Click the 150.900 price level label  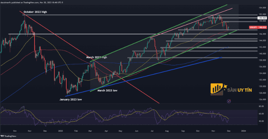(x=262, y=18)
